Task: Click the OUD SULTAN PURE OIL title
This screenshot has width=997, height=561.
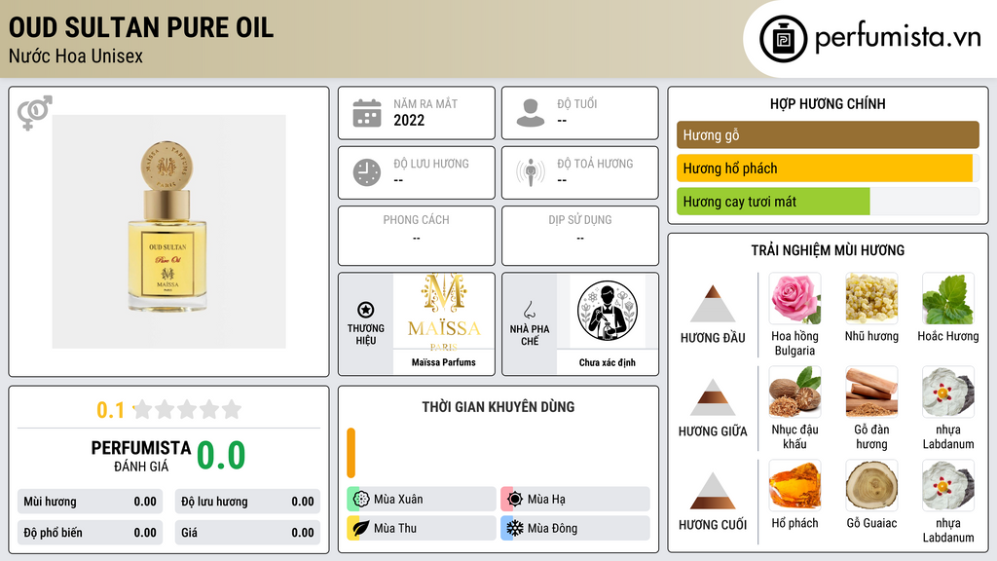Action: [x=141, y=27]
